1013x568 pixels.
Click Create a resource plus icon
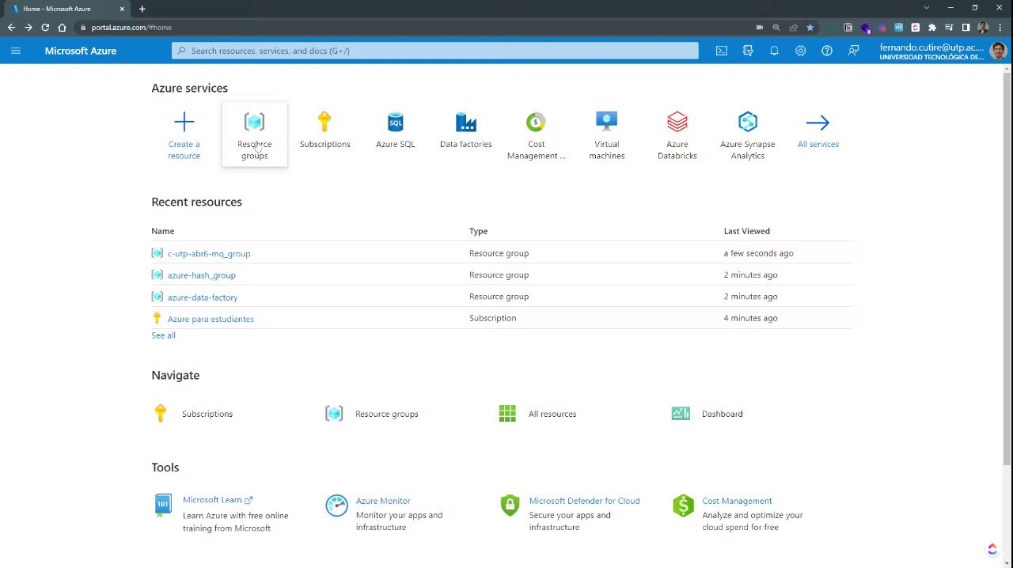(x=184, y=122)
